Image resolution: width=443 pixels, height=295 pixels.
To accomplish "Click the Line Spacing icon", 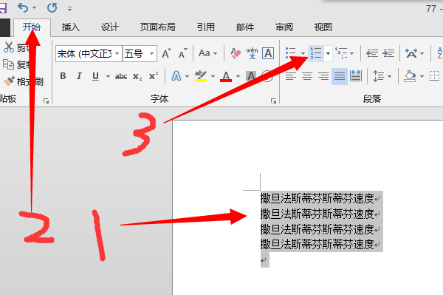I will (x=379, y=76).
